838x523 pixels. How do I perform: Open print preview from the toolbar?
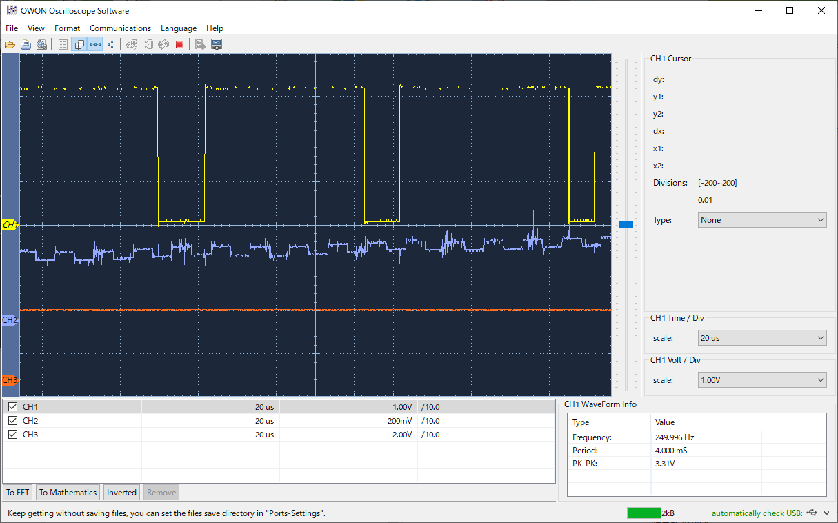(x=41, y=44)
